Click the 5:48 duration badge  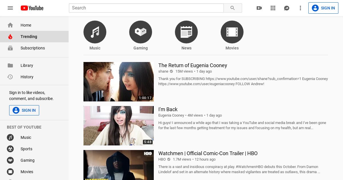pos(148,142)
